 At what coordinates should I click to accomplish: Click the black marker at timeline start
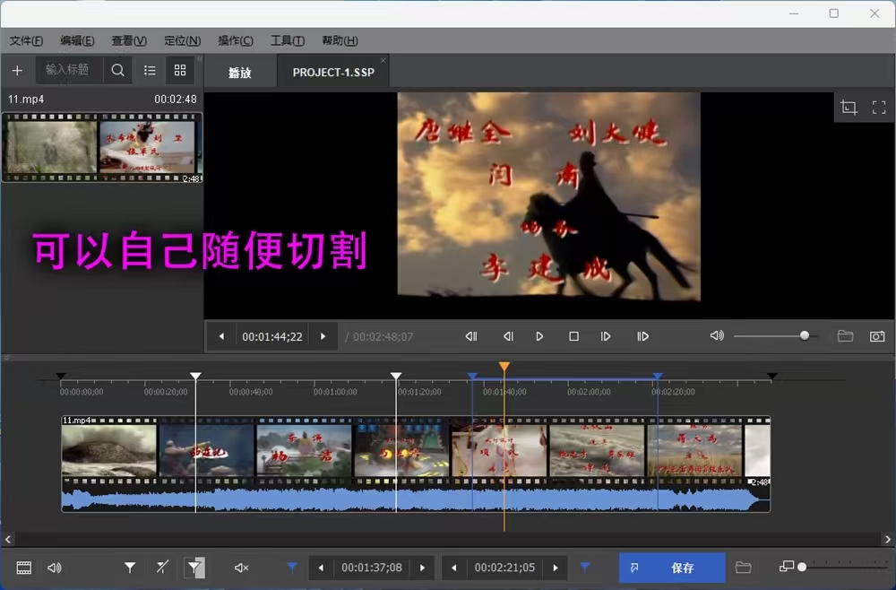pos(61,377)
